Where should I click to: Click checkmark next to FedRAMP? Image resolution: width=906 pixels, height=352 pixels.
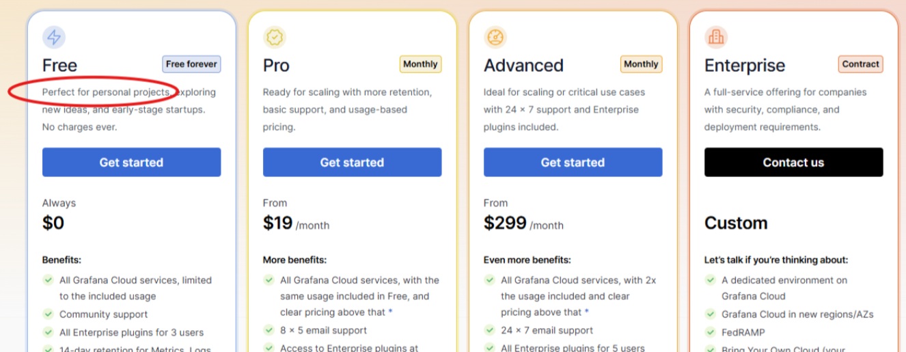tap(711, 332)
